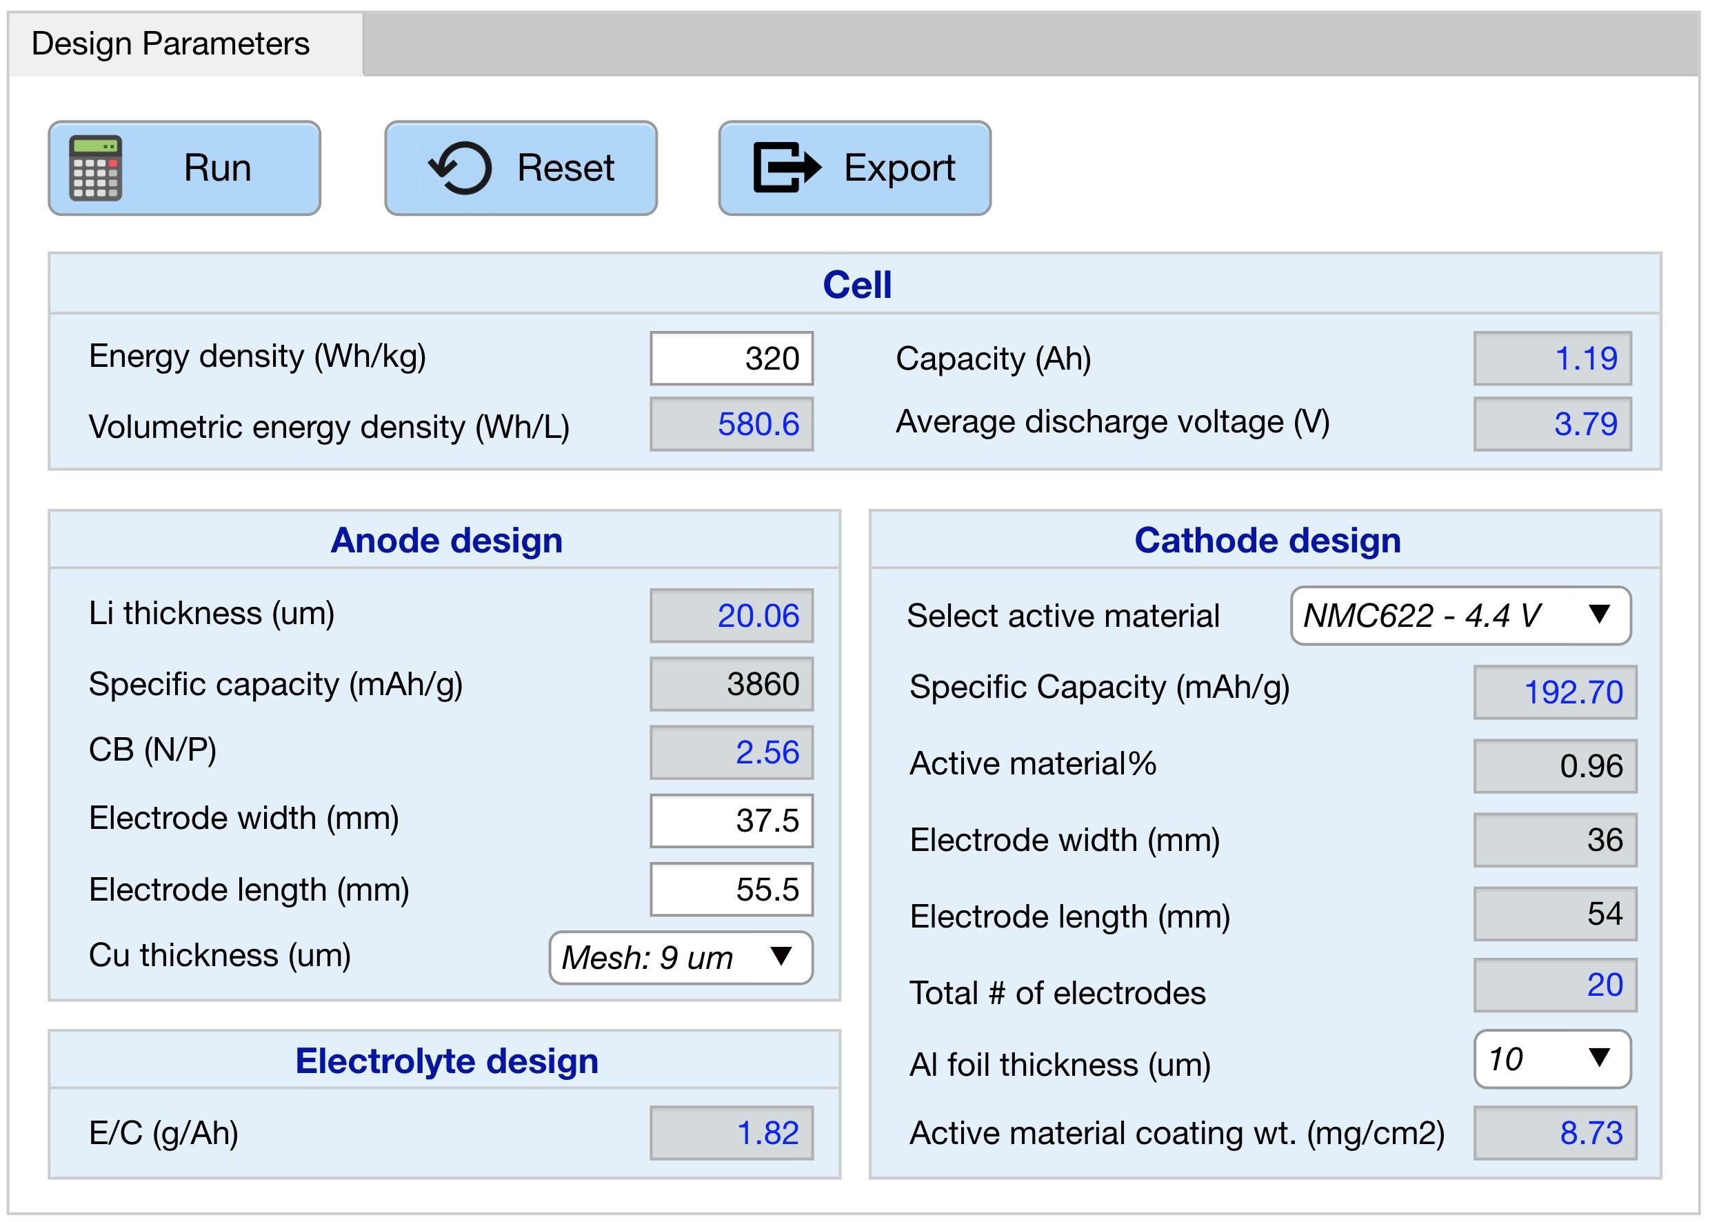Select the Volumetric energy density value 580.6
1710x1222 pixels.
point(732,424)
